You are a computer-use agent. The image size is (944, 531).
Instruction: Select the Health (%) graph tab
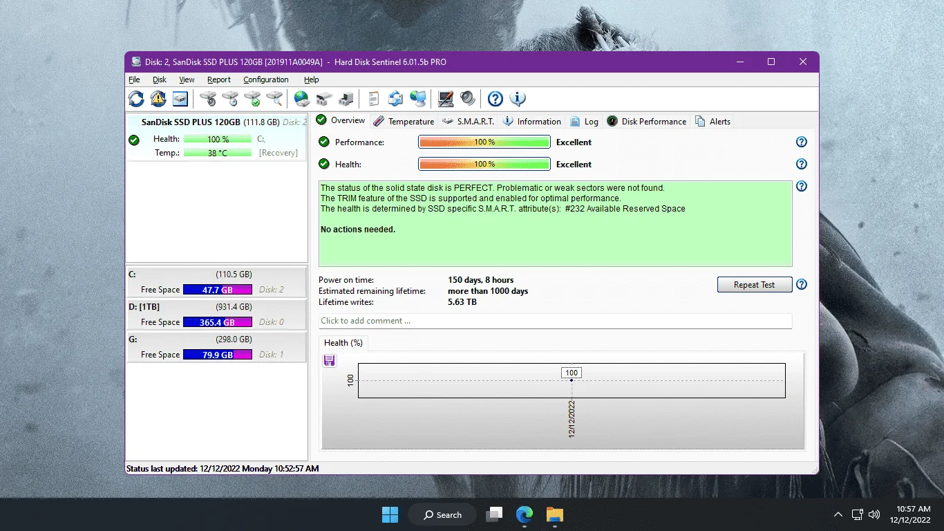343,342
